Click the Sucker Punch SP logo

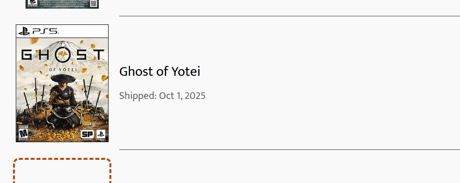pyautogui.click(x=87, y=134)
